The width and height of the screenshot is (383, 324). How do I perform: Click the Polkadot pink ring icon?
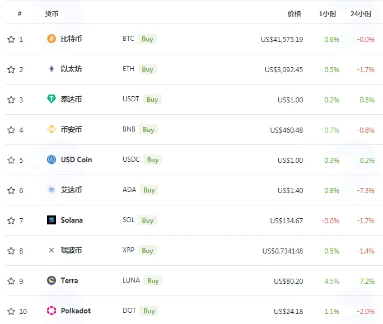[x=52, y=311]
